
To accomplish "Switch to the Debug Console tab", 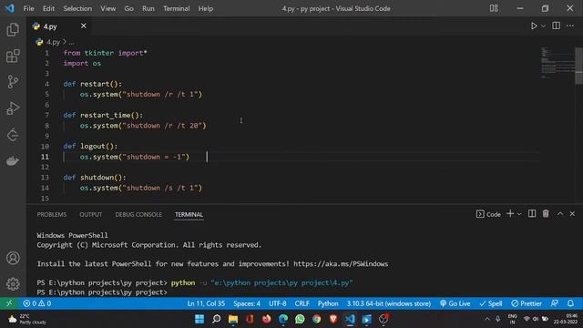I will click(138, 215).
